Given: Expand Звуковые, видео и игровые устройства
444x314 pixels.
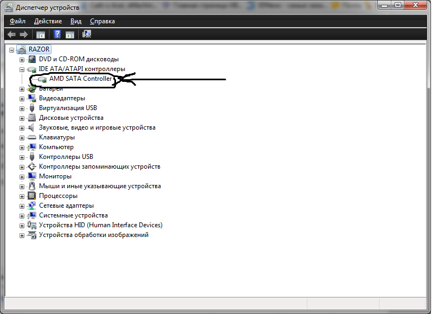Looking at the screenshot, I should point(22,128).
